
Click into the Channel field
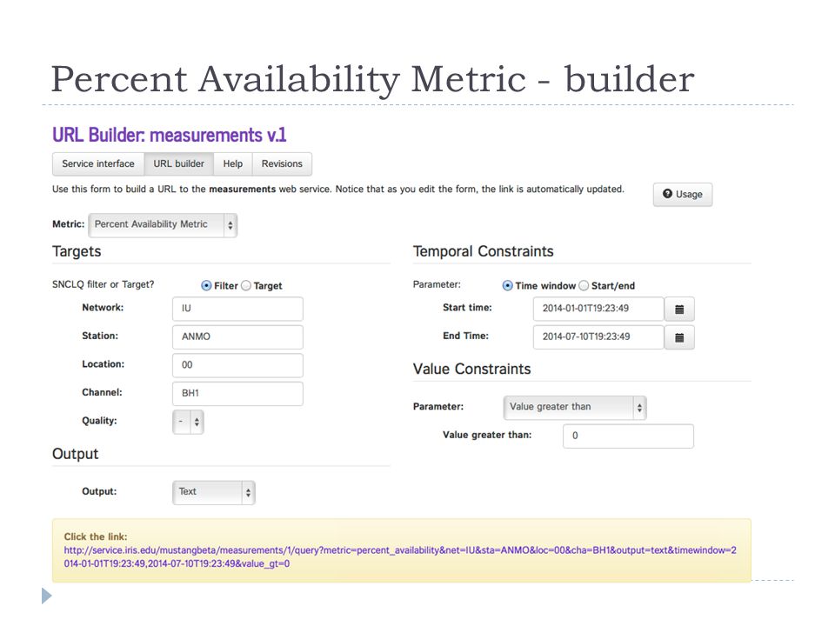(x=237, y=393)
